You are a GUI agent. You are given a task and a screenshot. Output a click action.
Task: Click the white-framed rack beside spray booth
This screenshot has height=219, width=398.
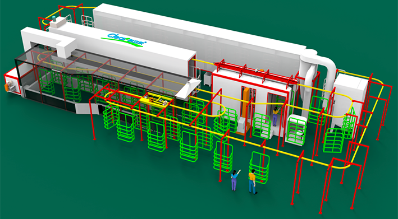coord(296,130)
